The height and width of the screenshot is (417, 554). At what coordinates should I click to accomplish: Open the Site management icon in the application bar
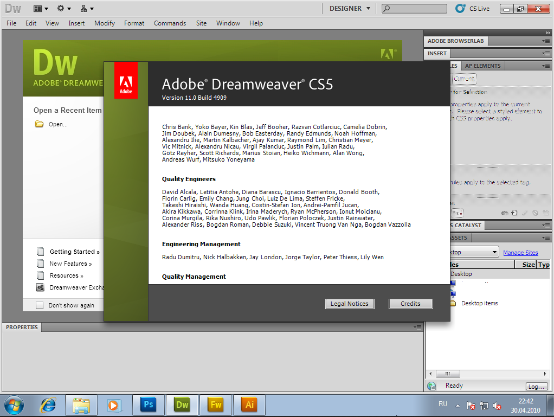(x=87, y=9)
